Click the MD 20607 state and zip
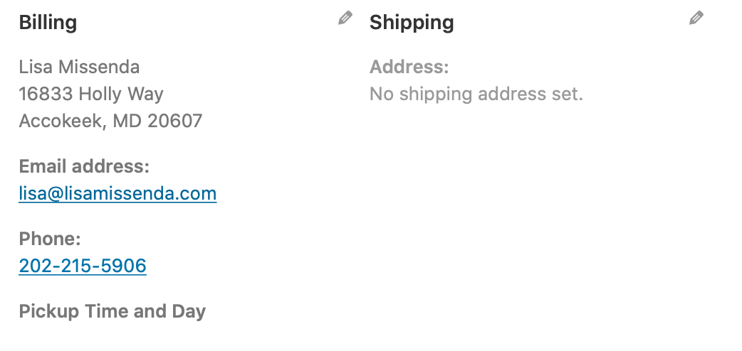Screen dimensions: 742x351 pos(157,121)
